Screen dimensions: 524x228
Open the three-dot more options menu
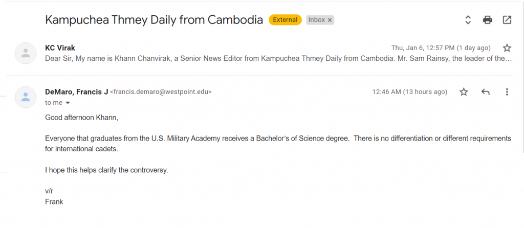point(507,92)
